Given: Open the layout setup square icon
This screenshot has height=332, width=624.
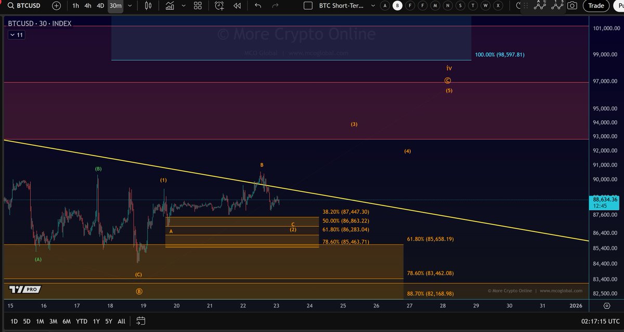Looking at the screenshot, I should coord(308,6).
